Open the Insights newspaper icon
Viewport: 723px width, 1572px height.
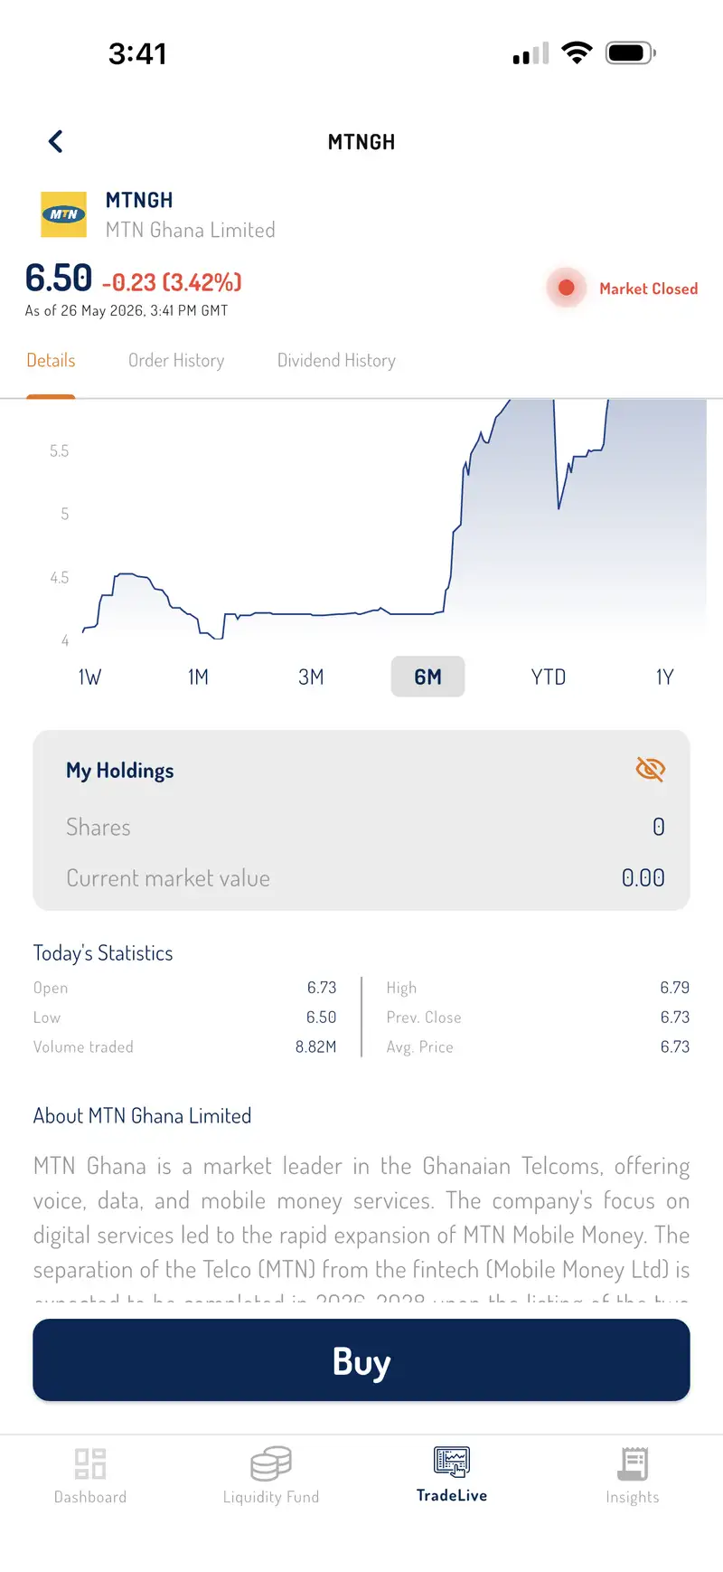coord(633,1463)
